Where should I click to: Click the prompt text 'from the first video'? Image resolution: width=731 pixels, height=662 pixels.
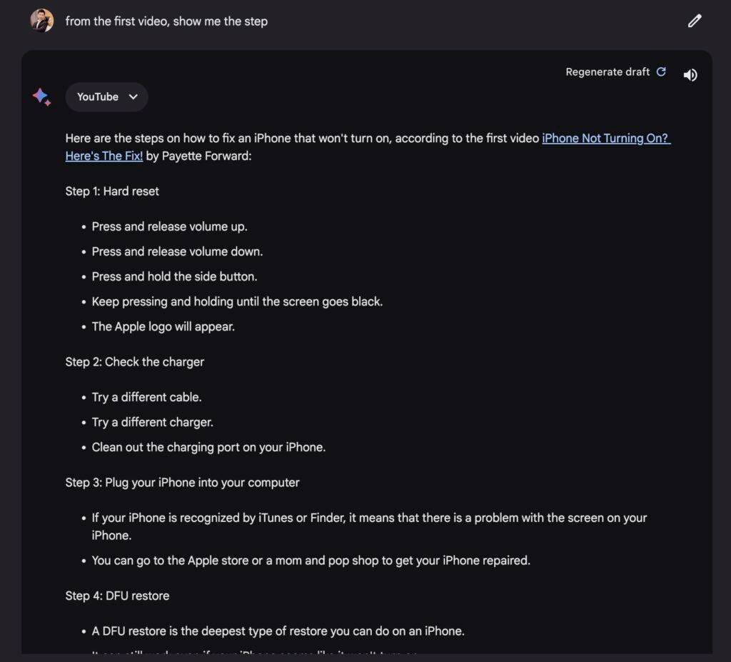click(116, 21)
